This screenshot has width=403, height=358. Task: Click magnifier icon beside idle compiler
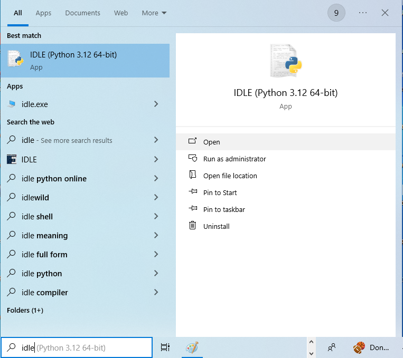coord(11,292)
